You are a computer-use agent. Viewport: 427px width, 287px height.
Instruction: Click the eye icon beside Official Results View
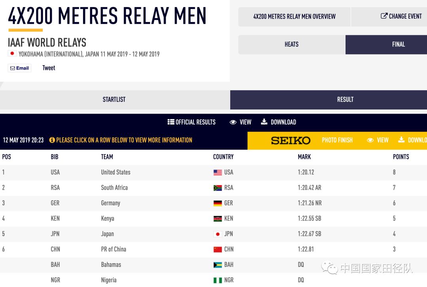(x=233, y=122)
